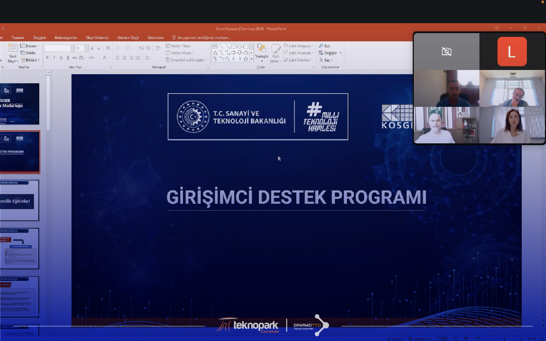Image resolution: width=546 pixels, height=341 pixels.
Task: Open the line spacing options
Action: [x=158, y=48]
